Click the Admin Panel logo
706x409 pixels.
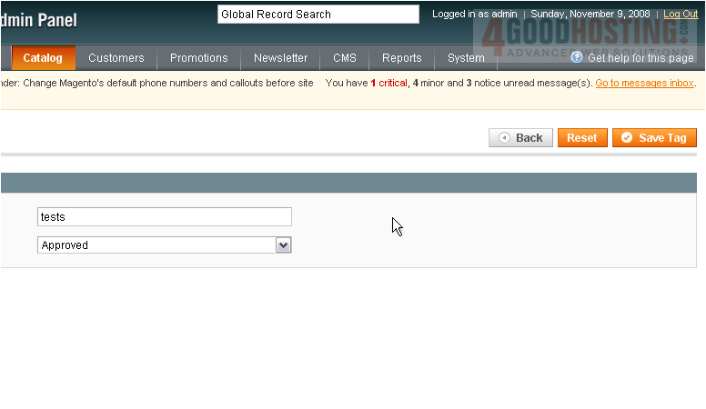(x=38, y=20)
